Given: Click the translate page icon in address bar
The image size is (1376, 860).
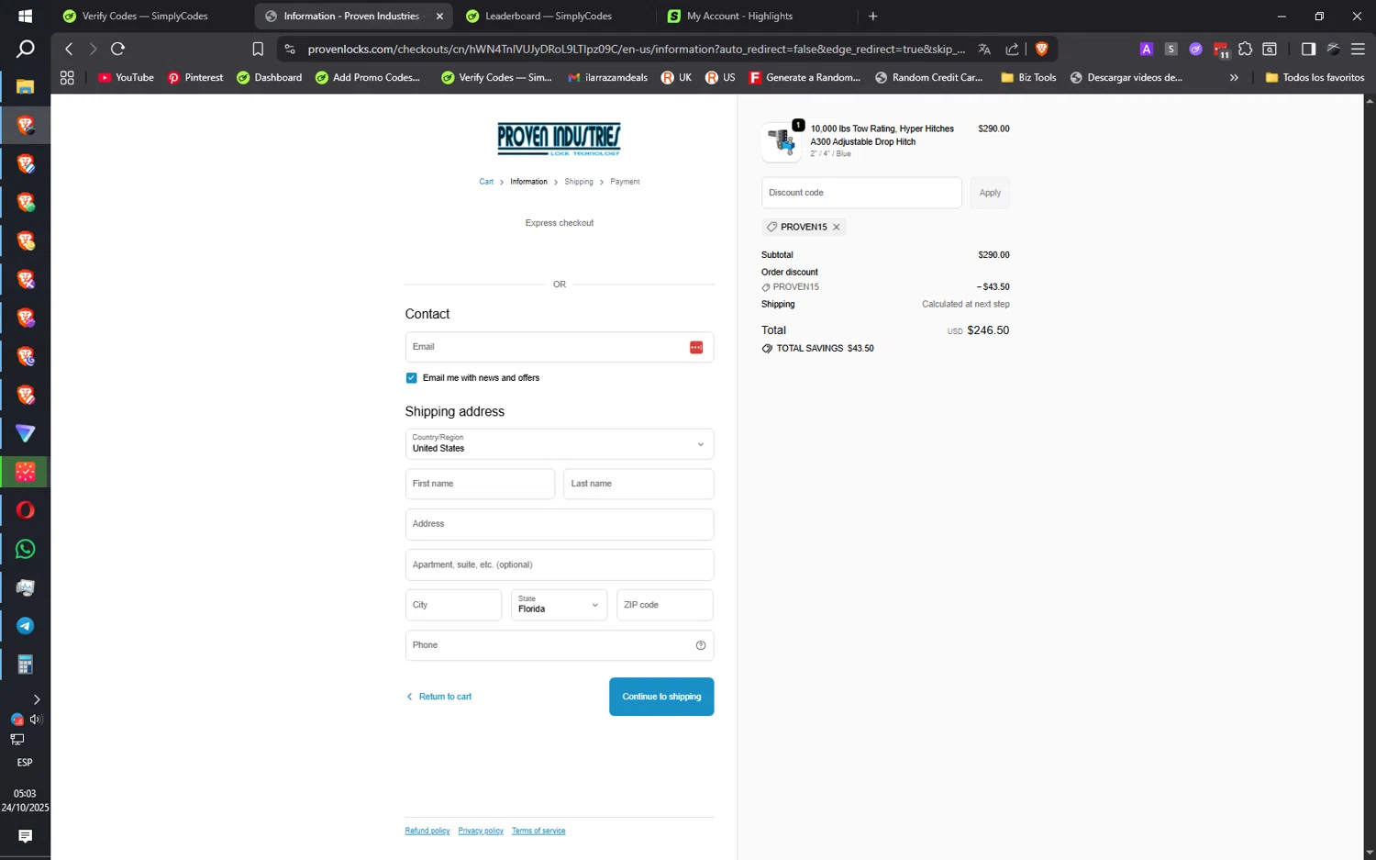Looking at the screenshot, I should tap(984, 49).
